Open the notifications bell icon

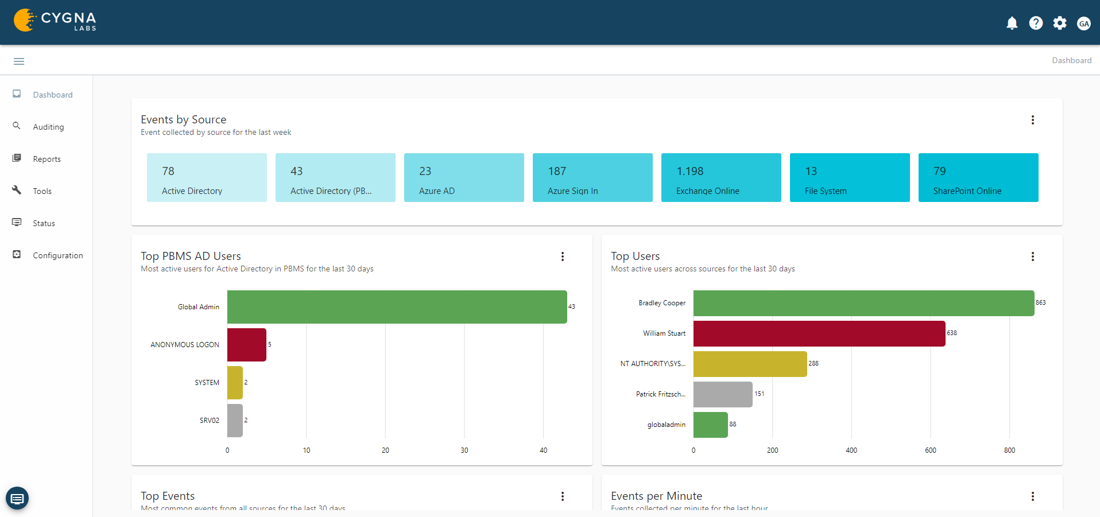(1012, 23)
